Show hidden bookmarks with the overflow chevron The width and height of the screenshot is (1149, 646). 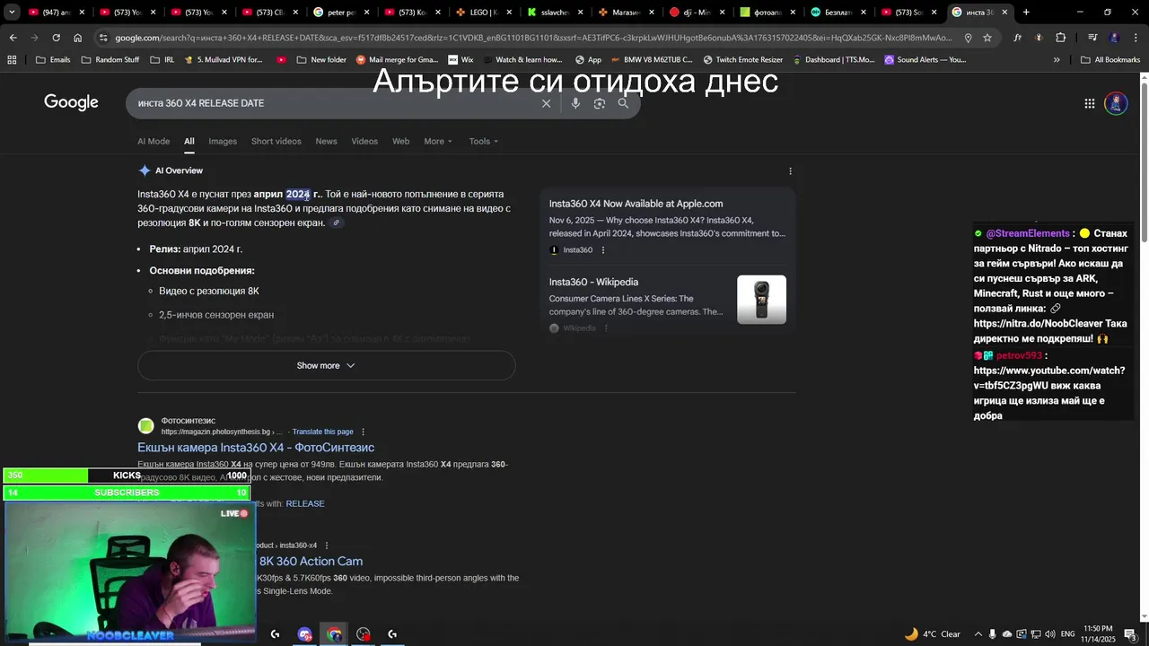point(1057,59)
